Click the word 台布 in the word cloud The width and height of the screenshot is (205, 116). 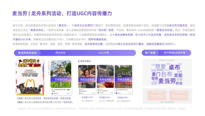click(167, 74)
